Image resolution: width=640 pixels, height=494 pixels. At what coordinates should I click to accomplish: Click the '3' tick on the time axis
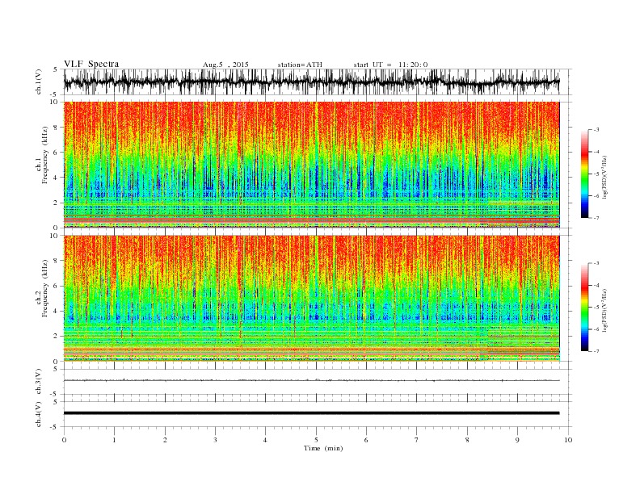215,440
